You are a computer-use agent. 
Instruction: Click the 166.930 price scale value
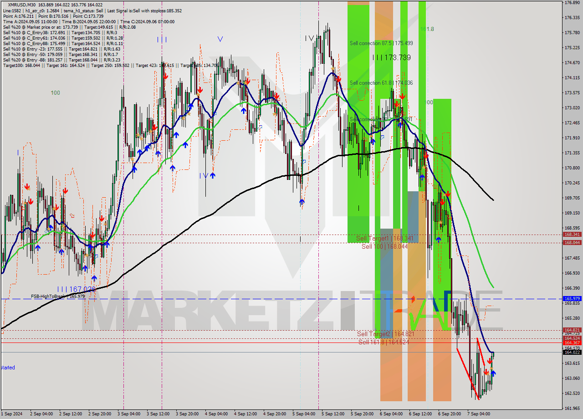pyautogui.click(x=572, y=273)
